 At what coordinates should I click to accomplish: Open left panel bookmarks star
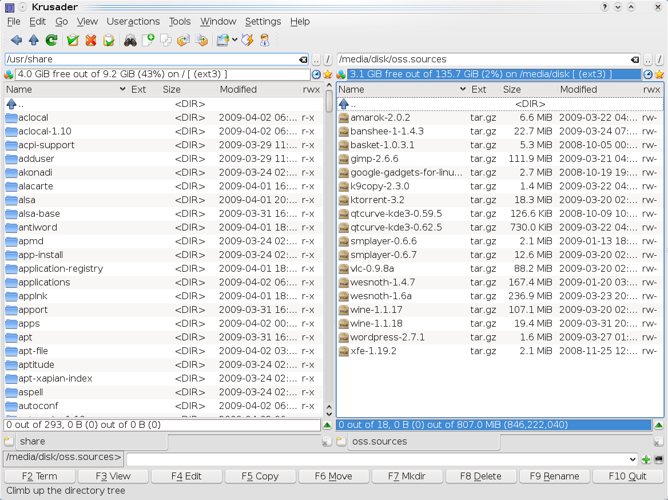point(328,74)
